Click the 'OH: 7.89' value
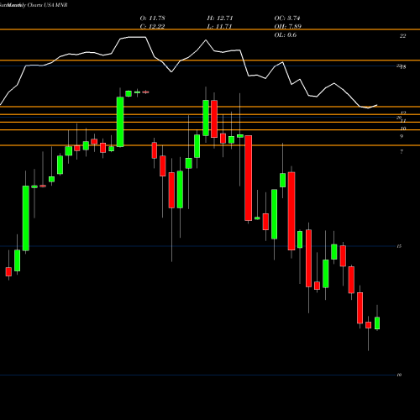The image size is (420, 420). click(287, 27)
